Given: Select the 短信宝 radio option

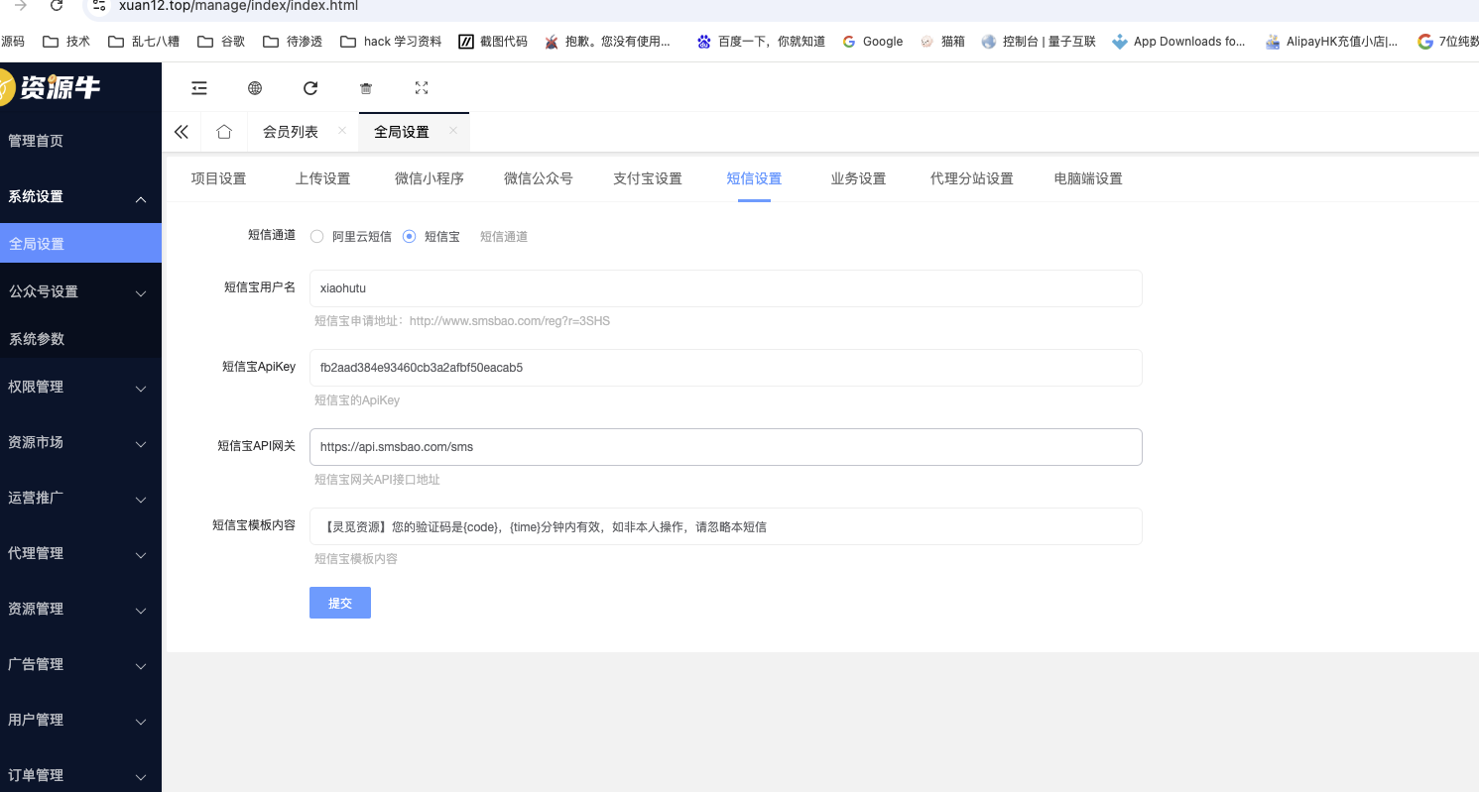Looking at the screenshot, I should pyautogui.click(x=409, y=236).
